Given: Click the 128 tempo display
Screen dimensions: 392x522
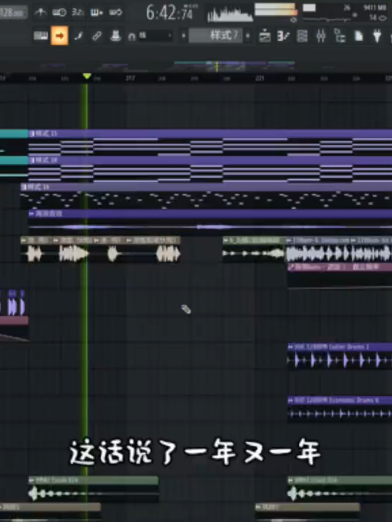Looking at the screenshot, I should point(13,12).
